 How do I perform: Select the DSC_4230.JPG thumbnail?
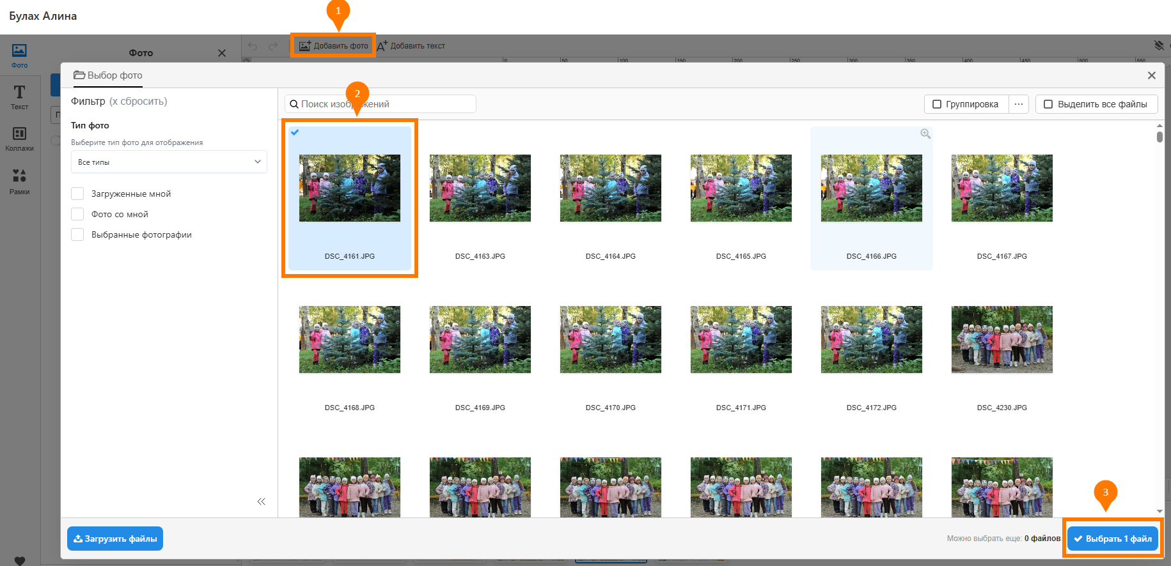(x=1002, y=340)
